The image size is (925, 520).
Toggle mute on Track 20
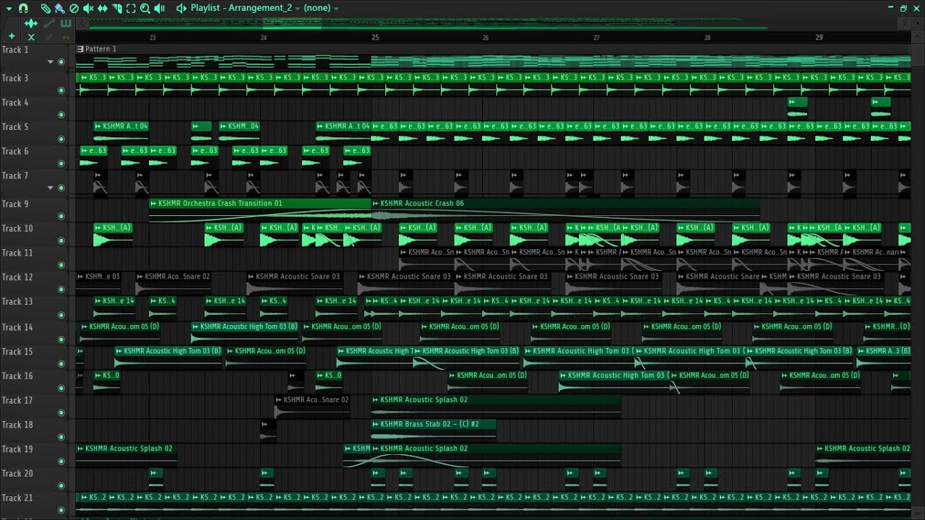tap(61, 486)
